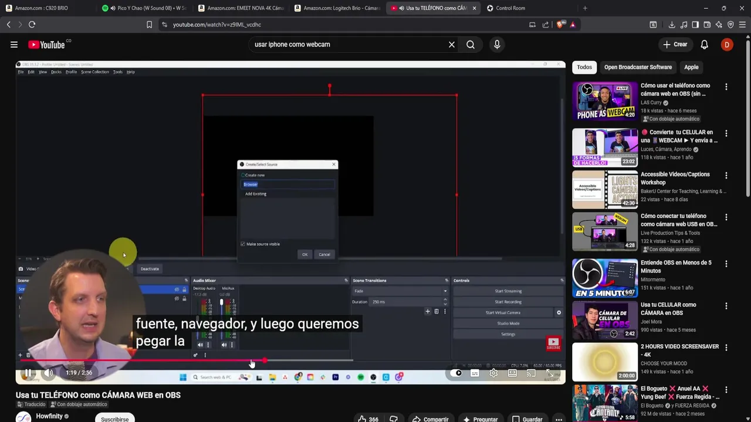Screen dimensions: 751x422
Task: Open the account avatar menu
Action: [727, 45]
